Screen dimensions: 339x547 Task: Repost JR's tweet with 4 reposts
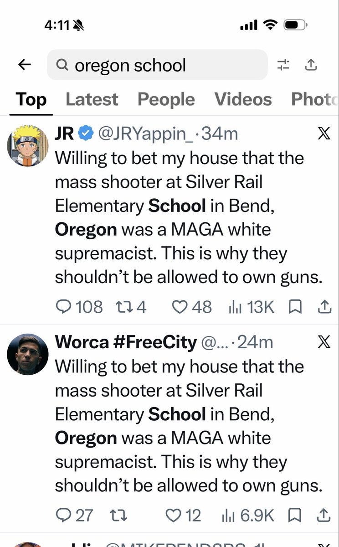[x=131, y=307]
